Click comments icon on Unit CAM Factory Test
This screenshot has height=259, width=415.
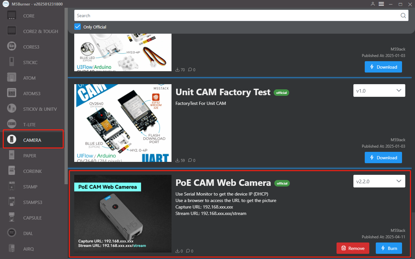[x=190, y=160]
